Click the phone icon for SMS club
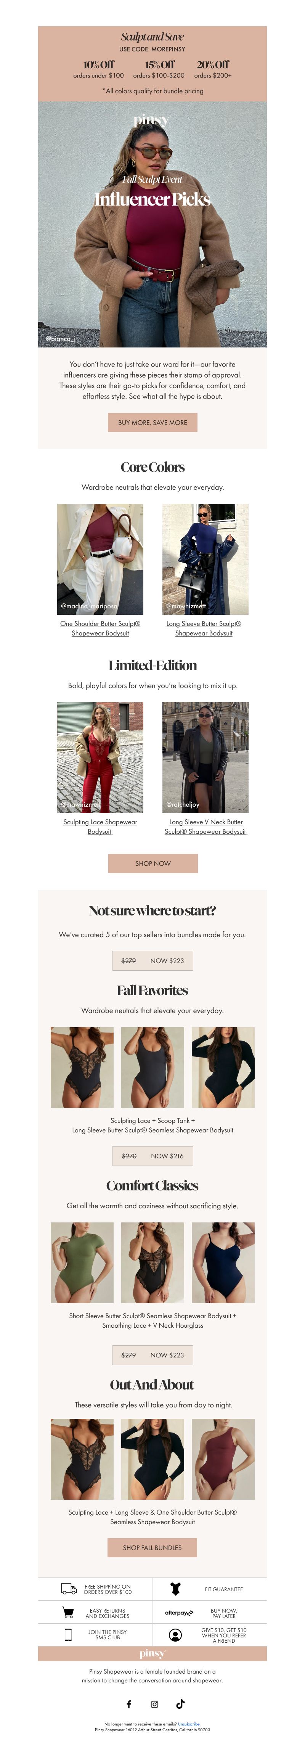Image resolution: width=305 pixels, height=1748 pixels. tap(68, 1634)
